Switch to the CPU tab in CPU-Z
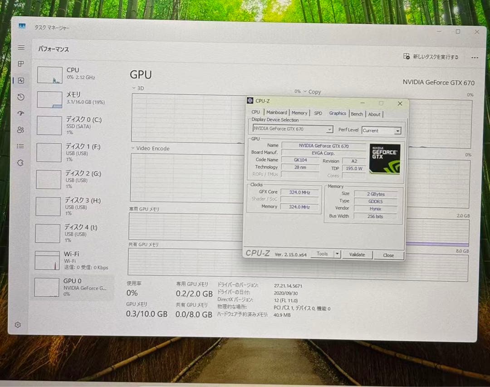490x387 pixels. pyautogui.click(x=255, y=112)
